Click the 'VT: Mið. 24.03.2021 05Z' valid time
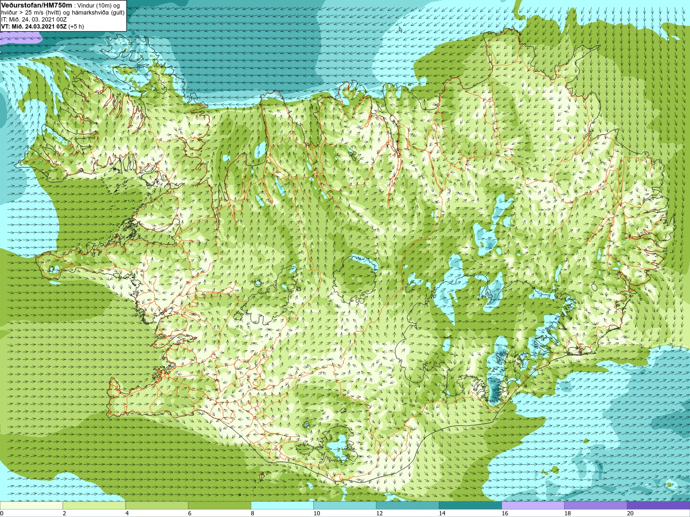The width and height of the screenshot is (690, 517). 33,26
